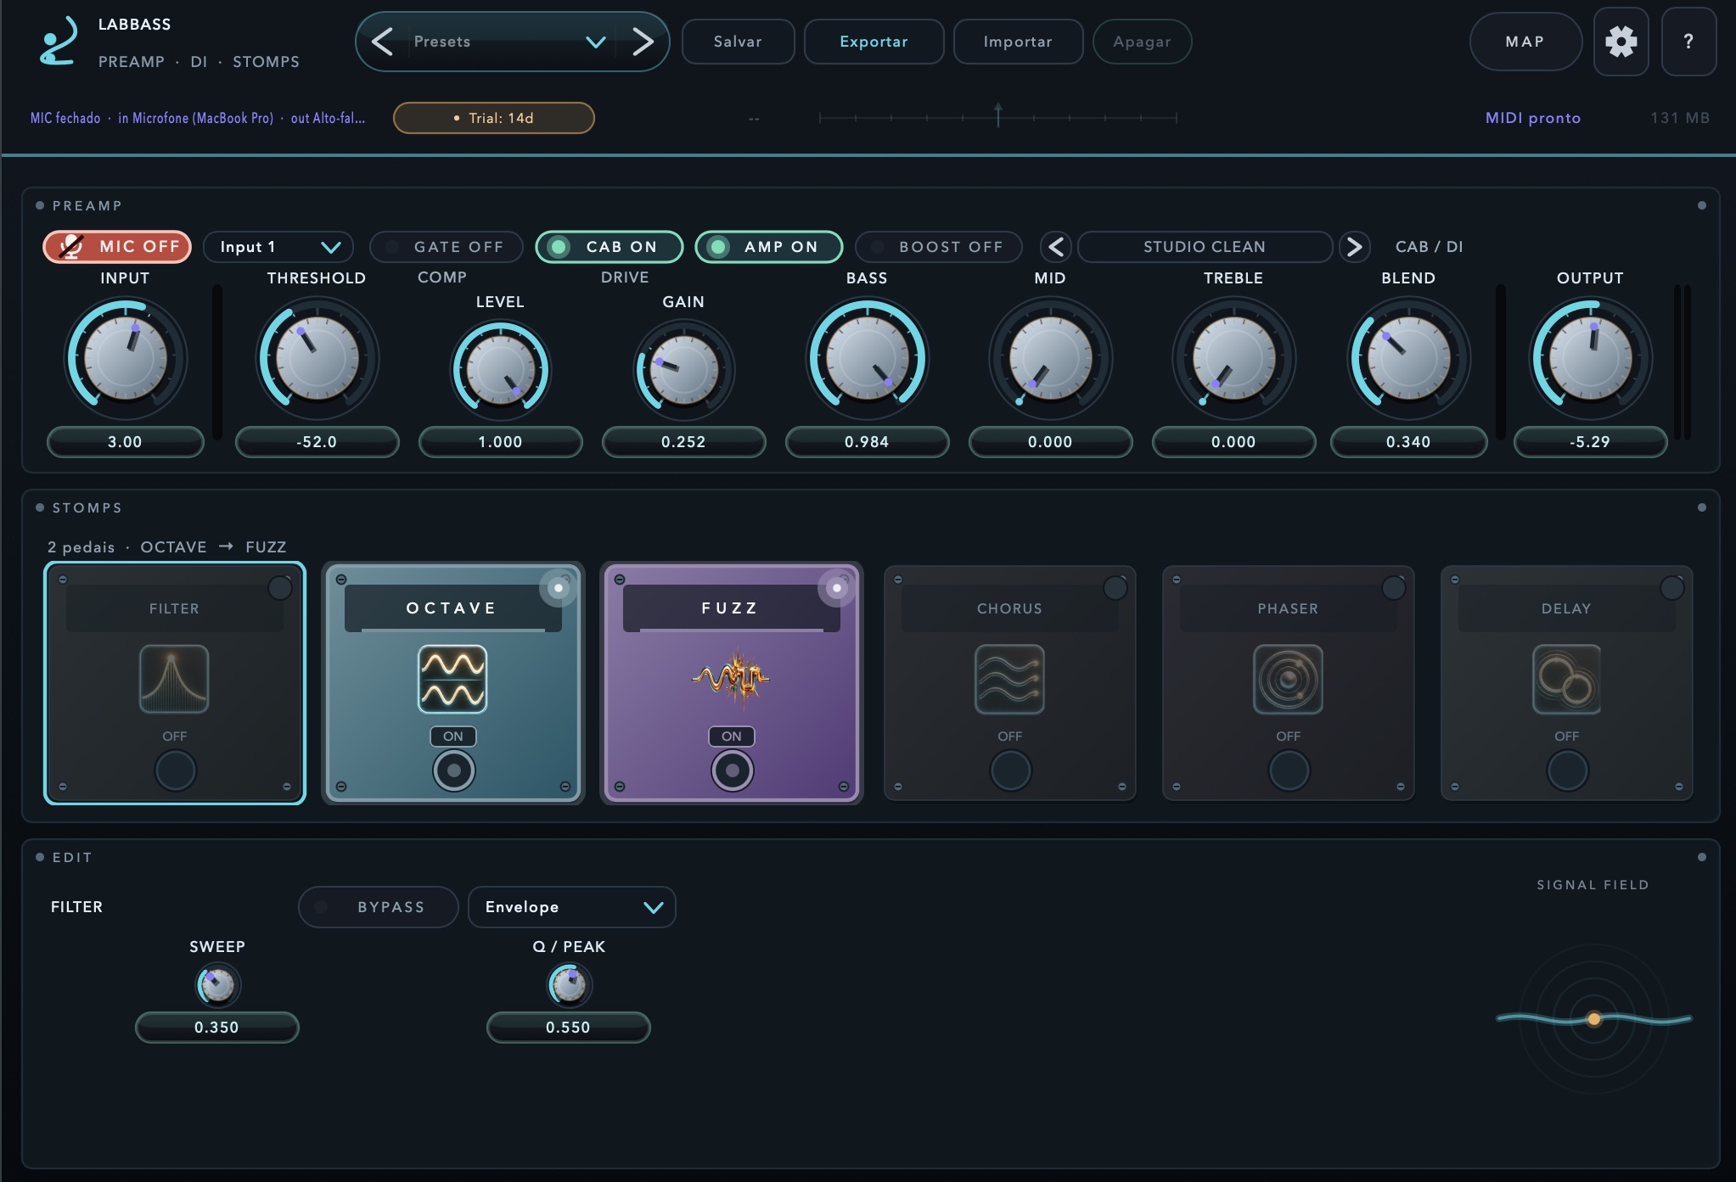Click the DELAY pedal footswitch
This screenshot has height=1182, width=1736.
pyautogui.click(x=1567, y=770)
